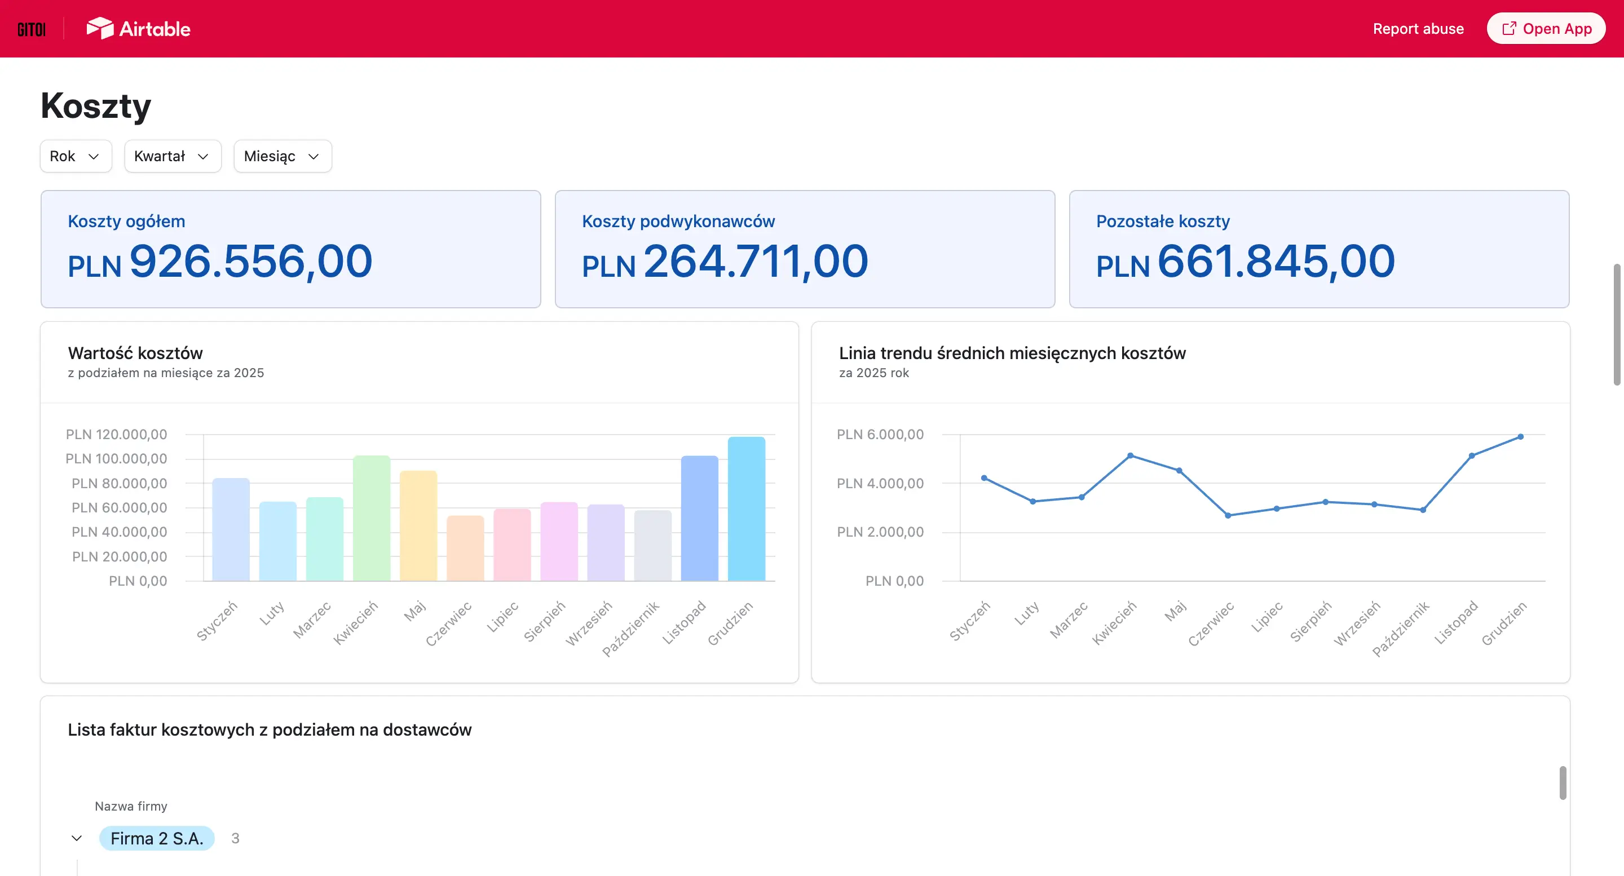Screen dimensions: 1624x876
Task: Click the Nazwa firmy column header
Action: tap(131, 806)
